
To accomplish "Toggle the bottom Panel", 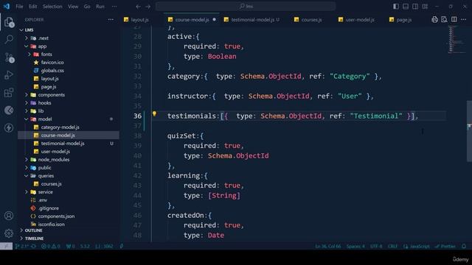I will coord(406,7).
